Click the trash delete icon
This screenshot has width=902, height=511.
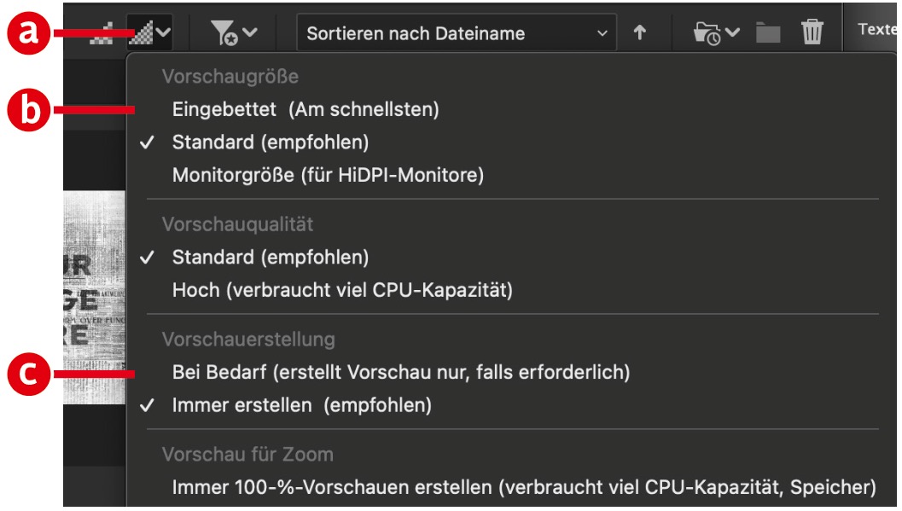coord(812,33)
